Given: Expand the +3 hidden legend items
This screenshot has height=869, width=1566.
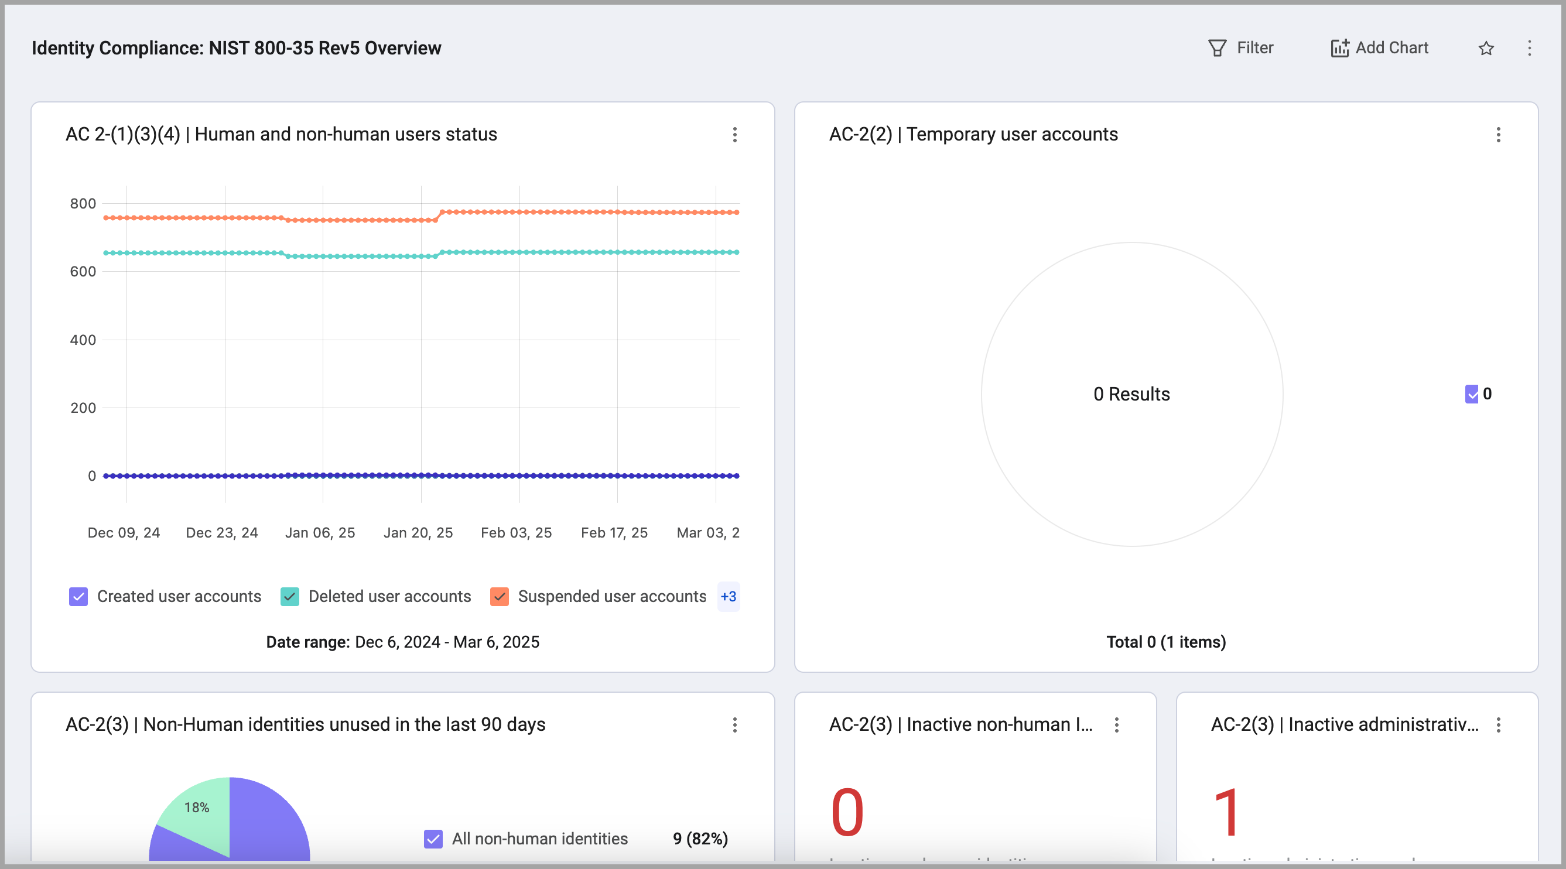Looking at the screenshot, I should 728,596.
